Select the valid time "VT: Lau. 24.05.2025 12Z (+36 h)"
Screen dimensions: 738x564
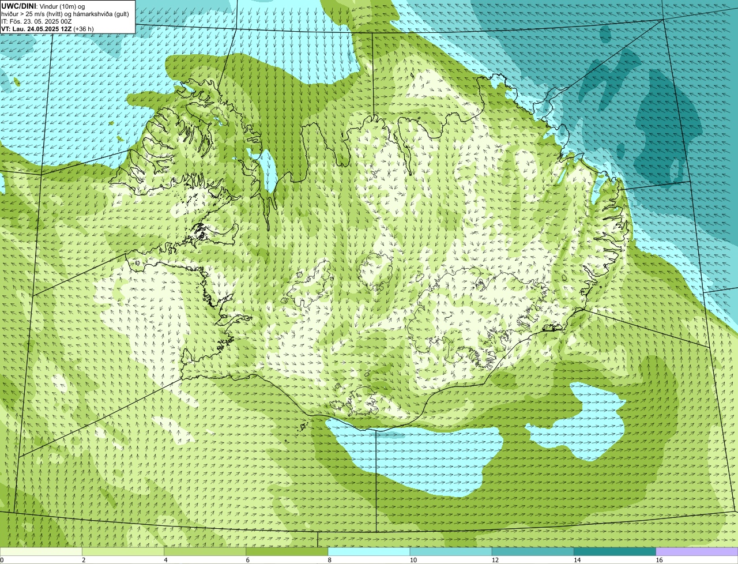click(47, 28)
